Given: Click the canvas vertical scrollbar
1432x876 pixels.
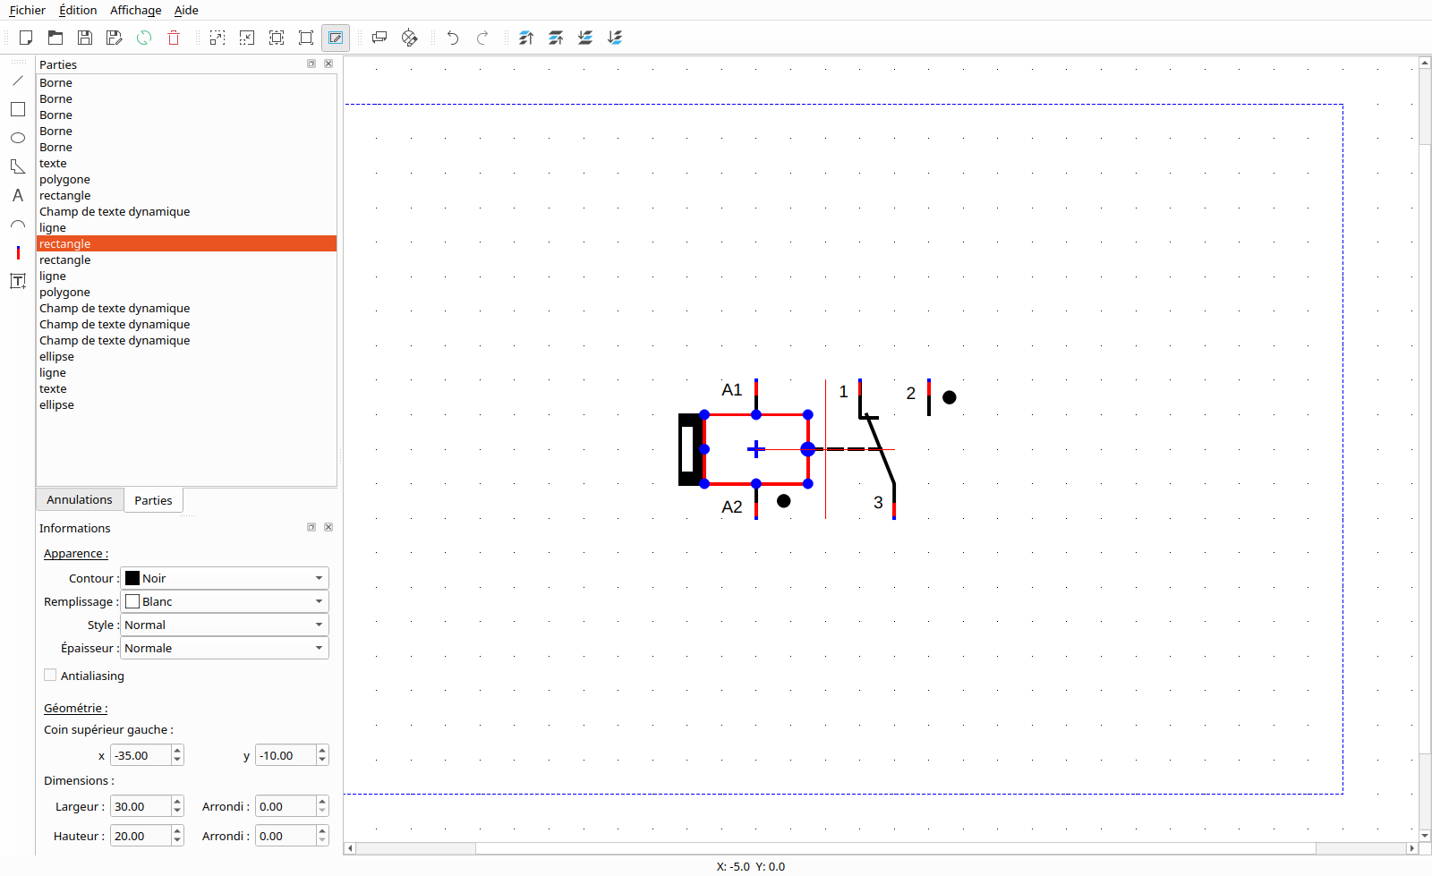Looking at the screenshot, I should pos(1425,449).
